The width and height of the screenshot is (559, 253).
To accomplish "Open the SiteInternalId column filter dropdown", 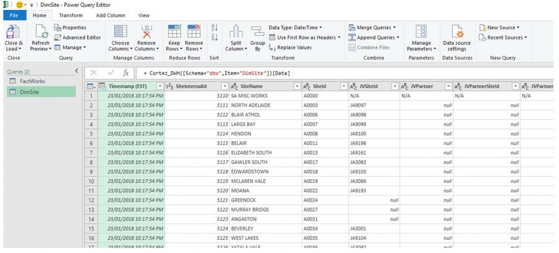I will coord(225,86).
